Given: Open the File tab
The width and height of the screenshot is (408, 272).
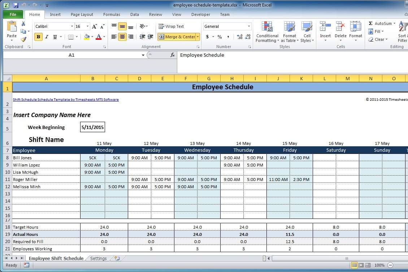Looking at the screenshot, I should [13, 14].
